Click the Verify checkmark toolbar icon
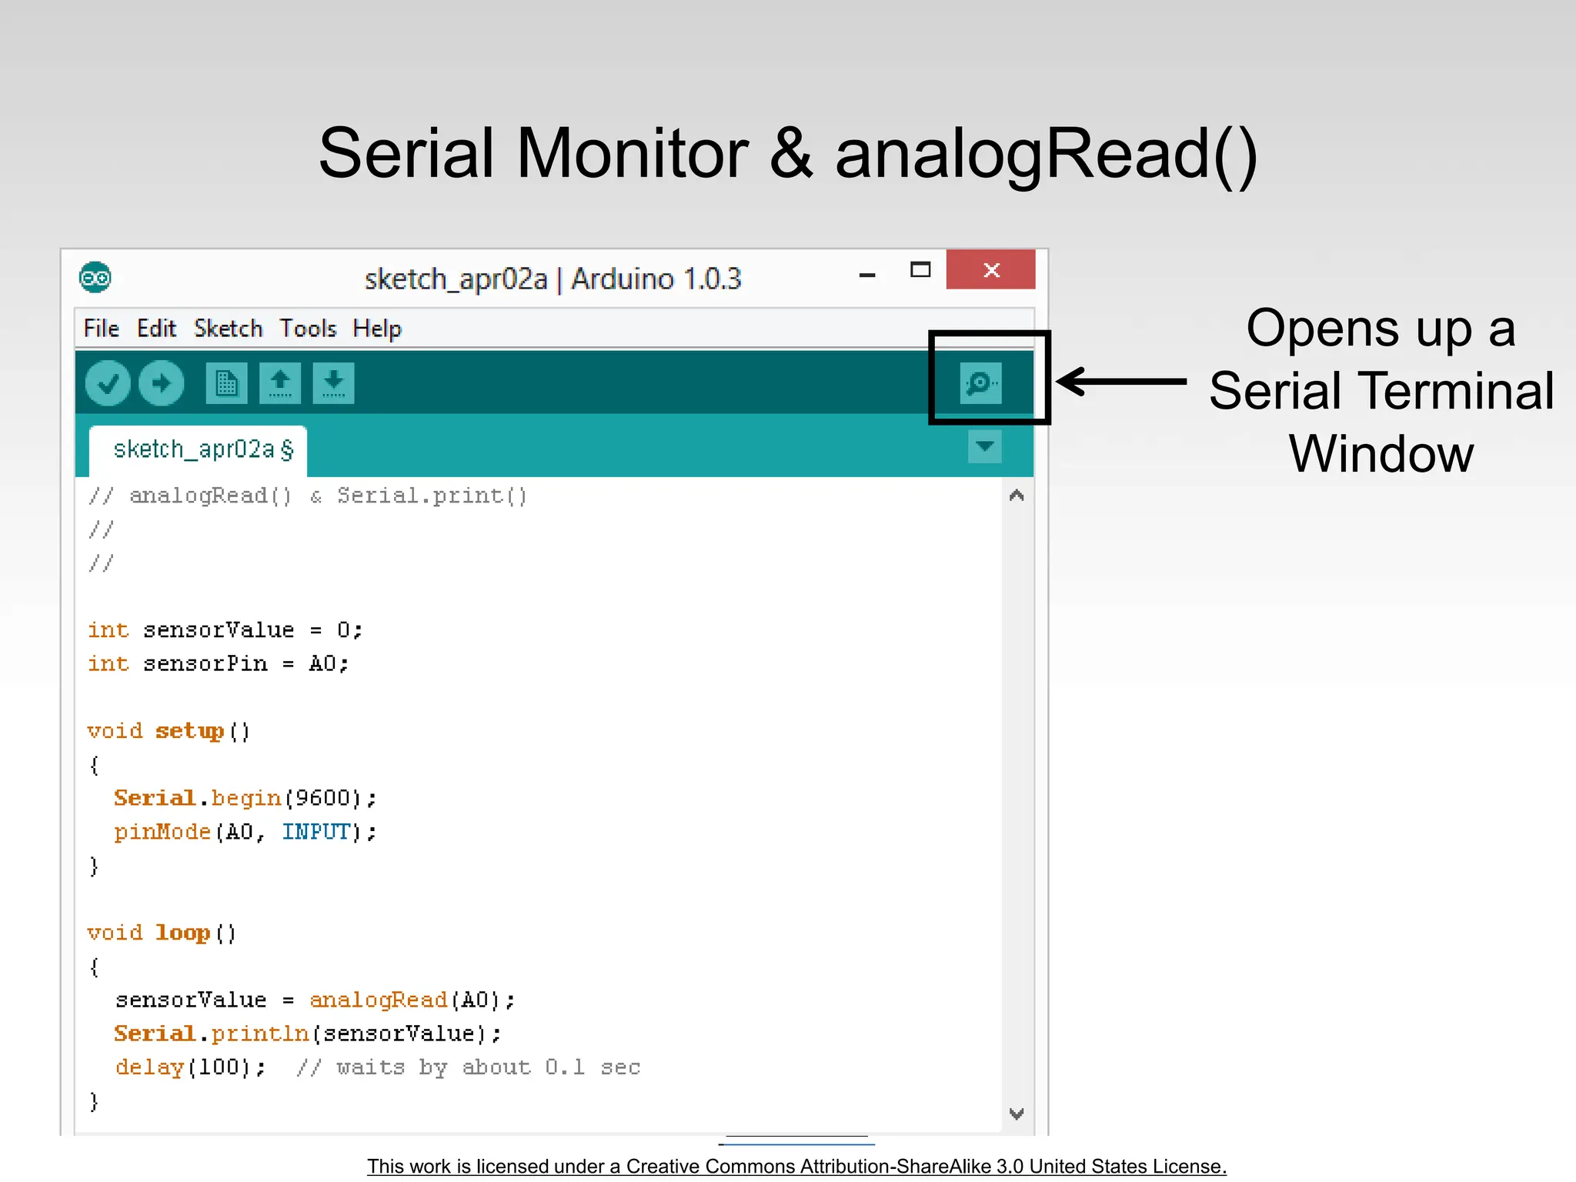The height and width of the screenshot is (1182, 1576). 108,382
